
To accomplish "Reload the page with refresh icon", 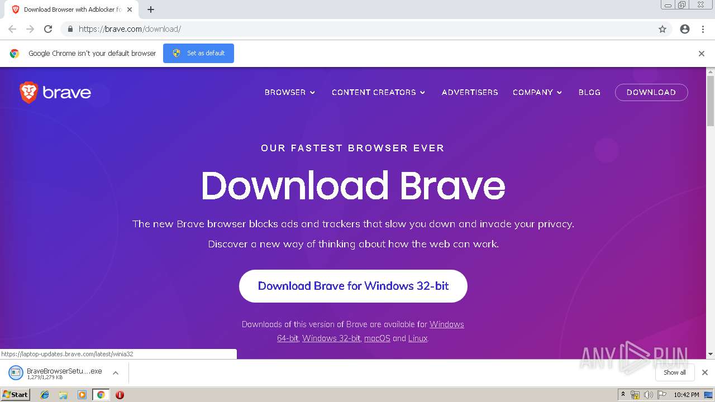I will [48, 29].
